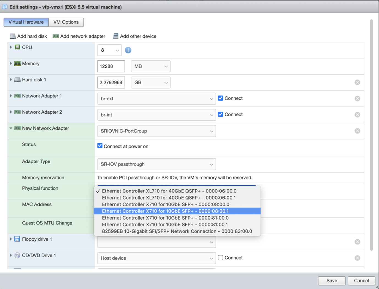The height and width of the screenshot is (289, 379).
Task: Toggle Connect at power on checkbox
Action: (x=100, y=146)
